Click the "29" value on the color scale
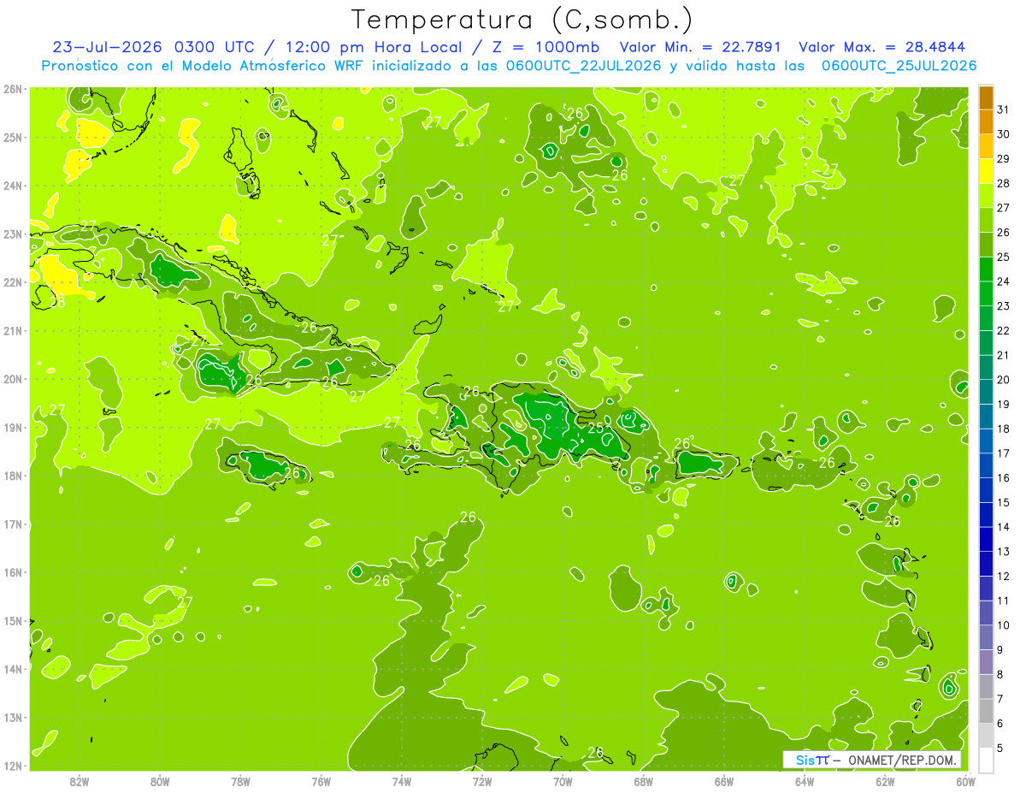 coord(1004,158)
